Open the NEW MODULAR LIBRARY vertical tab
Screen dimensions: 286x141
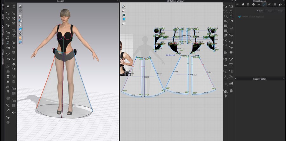click(3, 35)
